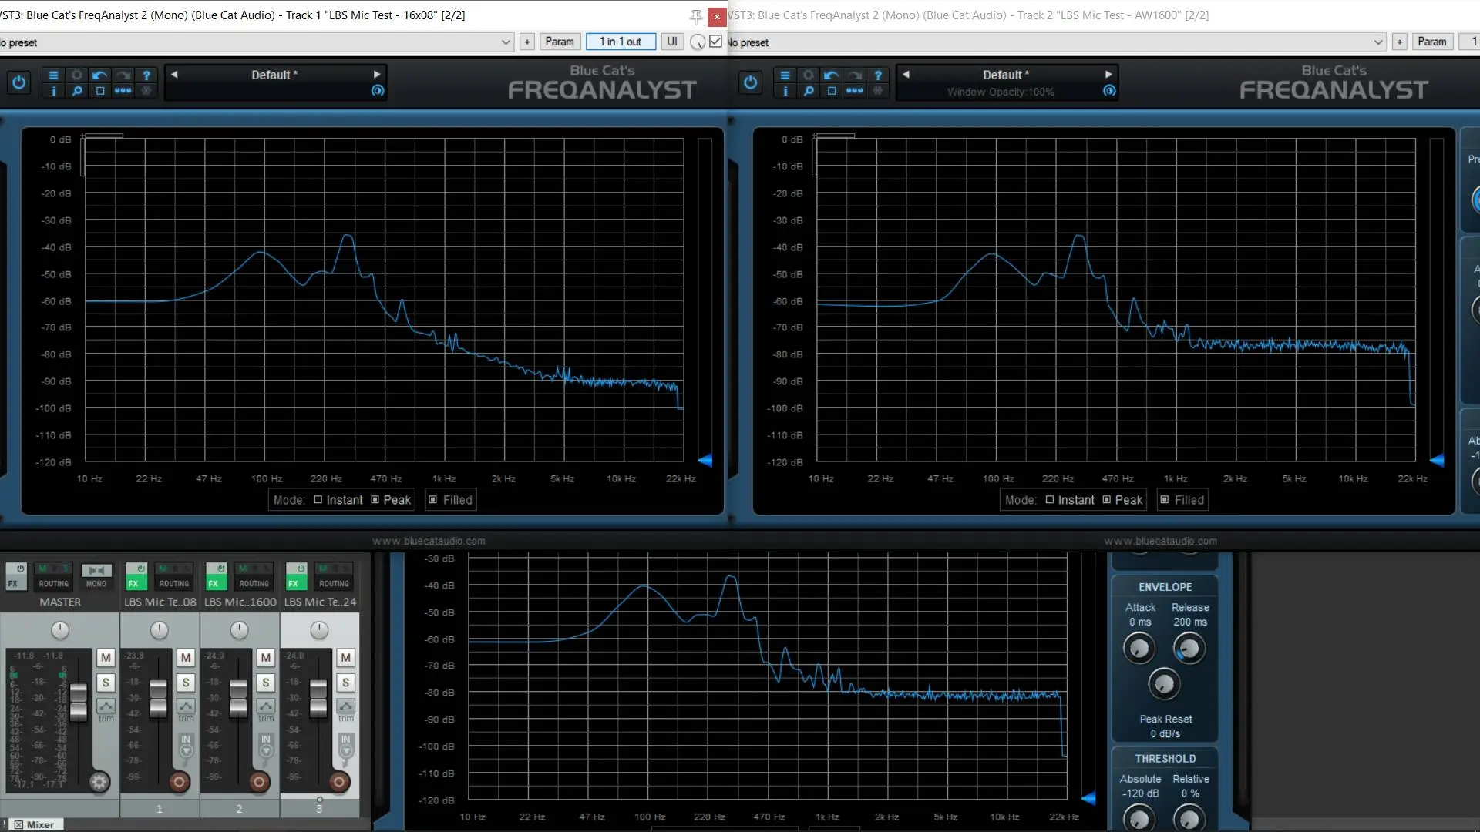This screenshot has height=832, width=1480.
Task: Mute the LBS Mic Te..08 track
Action: click(x=186, y=657)
